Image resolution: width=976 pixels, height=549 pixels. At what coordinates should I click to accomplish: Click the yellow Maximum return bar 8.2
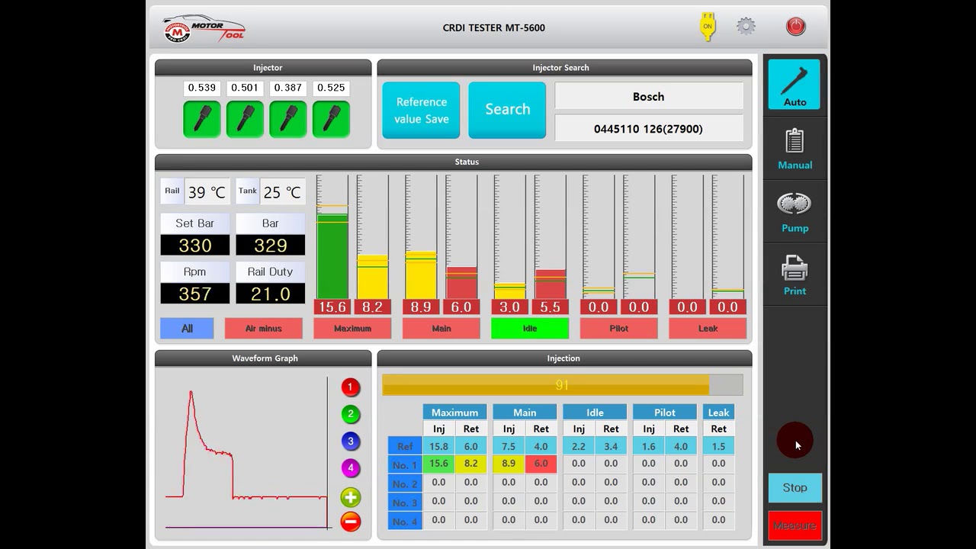[373, 278]
